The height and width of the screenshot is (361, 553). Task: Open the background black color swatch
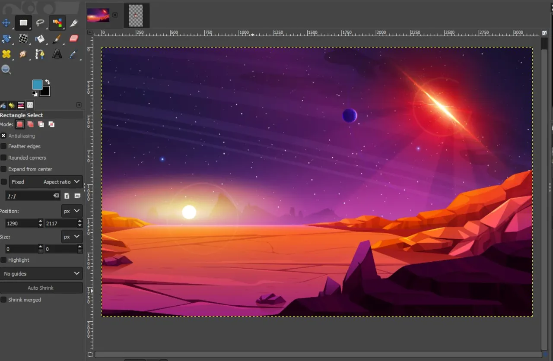coord(45,91)
